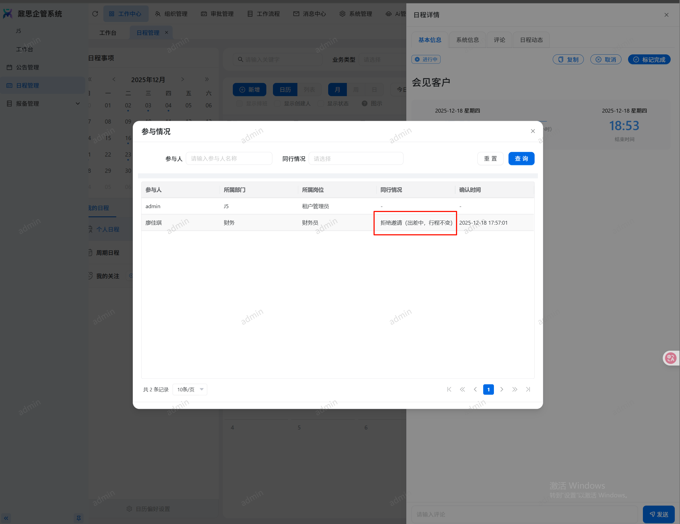The width and height of the screenshot is (680, 524).
Task: Switch to the 系统信息 tab
Action: (x=467, y=40)
